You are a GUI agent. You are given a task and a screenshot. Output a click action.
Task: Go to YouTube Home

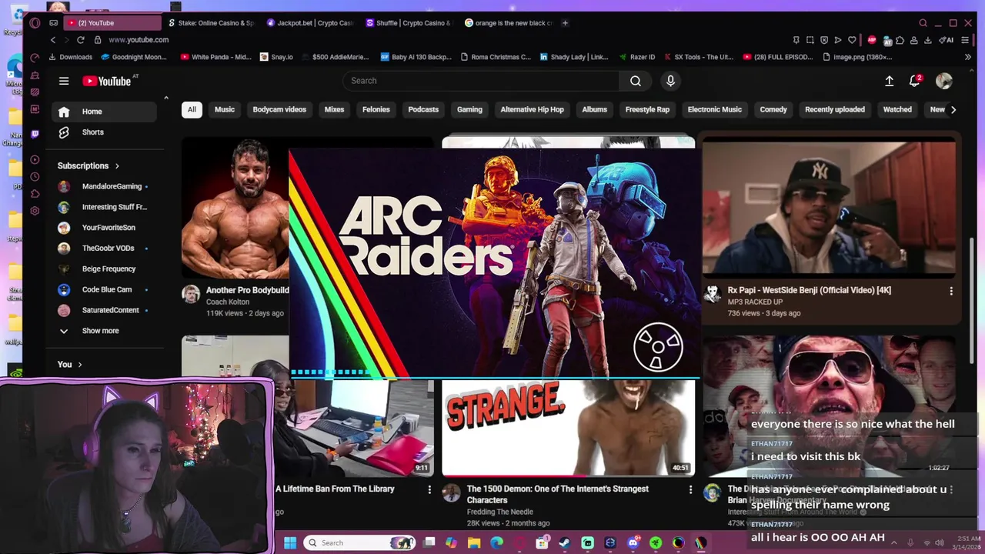coord(105,112)
